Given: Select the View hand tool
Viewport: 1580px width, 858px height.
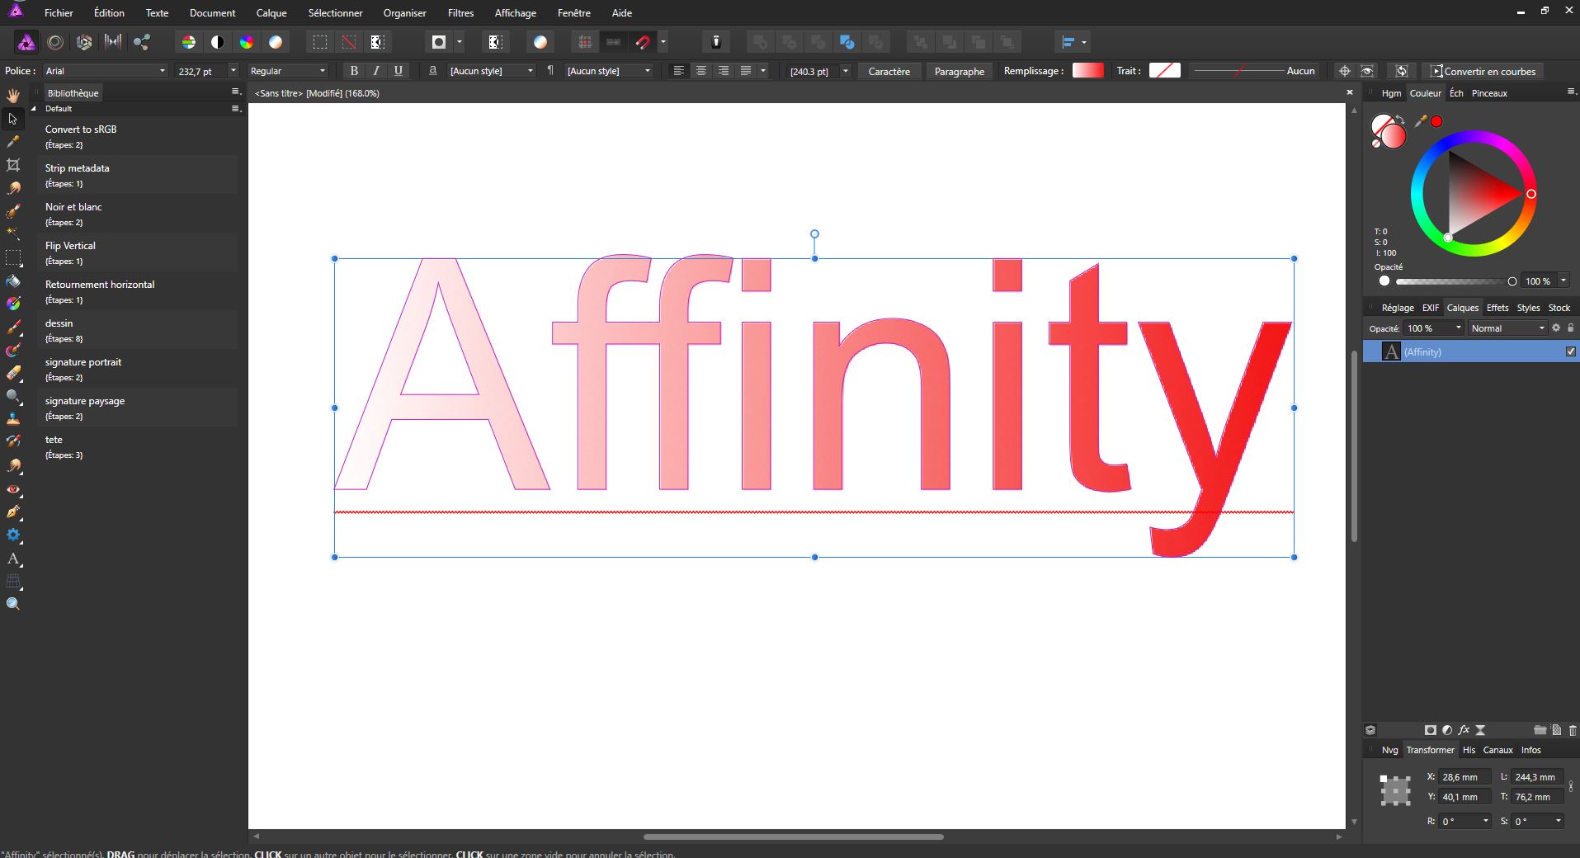Looking at the screenshot, I should 13,96.
